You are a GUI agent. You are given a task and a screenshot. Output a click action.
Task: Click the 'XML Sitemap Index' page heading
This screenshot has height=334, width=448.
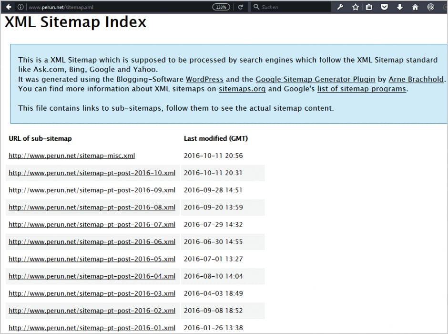click(x=75, y=22)
